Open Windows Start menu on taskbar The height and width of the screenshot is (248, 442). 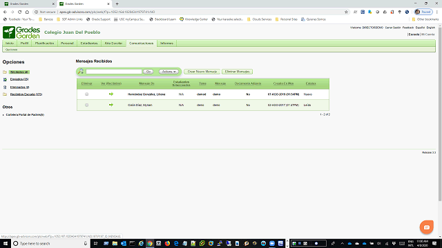tap(5, 243)
